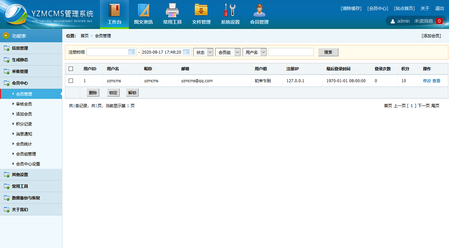
Task: Open the 状态 status dropdown
Action: coord(203,52)
